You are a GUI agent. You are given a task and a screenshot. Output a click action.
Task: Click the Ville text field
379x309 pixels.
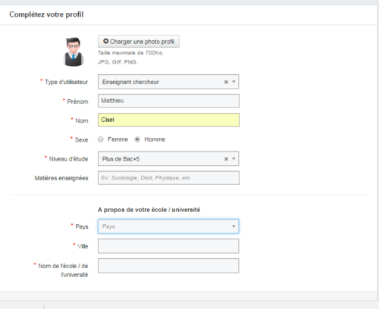(168, 246)
